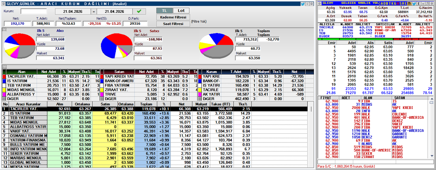
Task: Click order book totals row 21.86
Action: coord(376,93)
